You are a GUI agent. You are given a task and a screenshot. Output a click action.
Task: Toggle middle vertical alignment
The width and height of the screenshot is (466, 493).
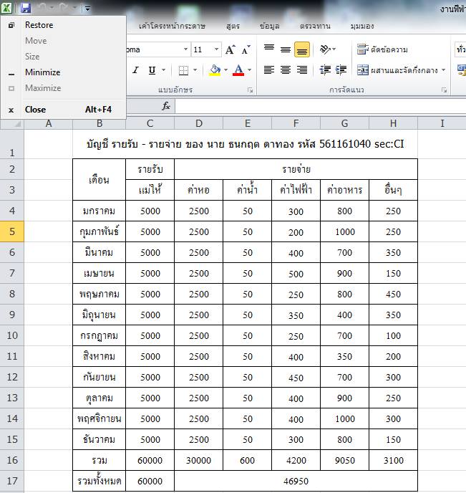point(286,49)
